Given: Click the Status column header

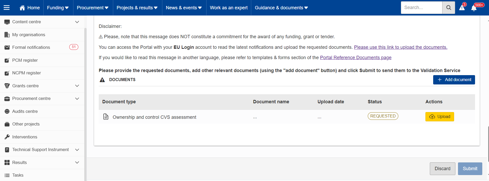Looking at the screenshot, I should (375, 102).
